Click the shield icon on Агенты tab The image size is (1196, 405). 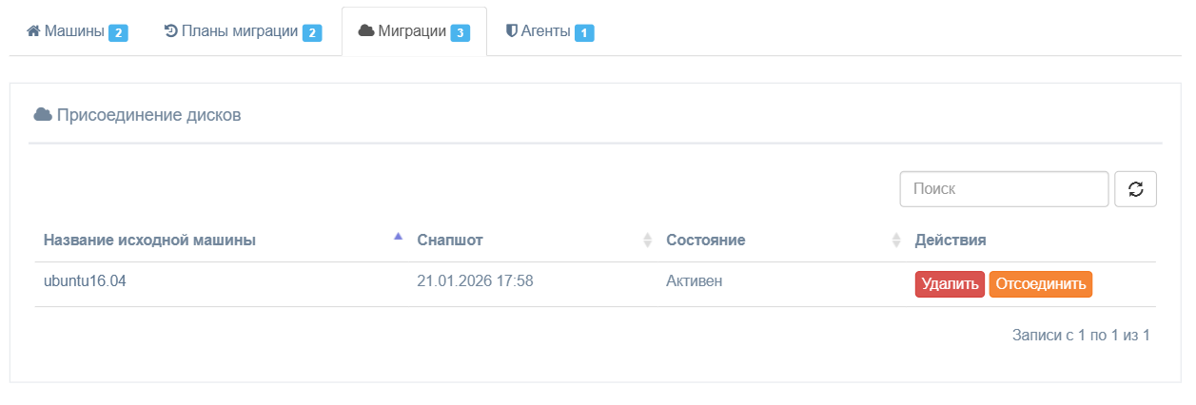pyautogui.click(x=511, y=31)
